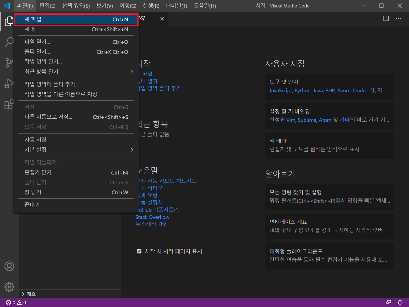409x307 pixels.
Task: Choose 파일 열기... from the menu
Action: coord(76,42)
